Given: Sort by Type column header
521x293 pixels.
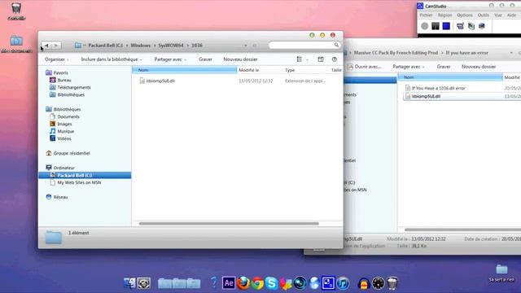Looking at the screenshot, I should click(x=290, y=70).
